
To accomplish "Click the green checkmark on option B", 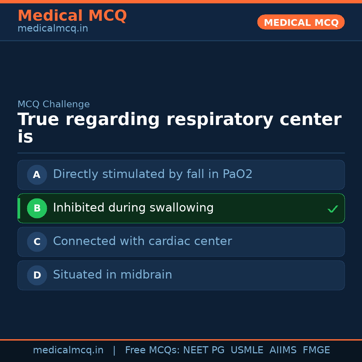I will click(333, 209).
